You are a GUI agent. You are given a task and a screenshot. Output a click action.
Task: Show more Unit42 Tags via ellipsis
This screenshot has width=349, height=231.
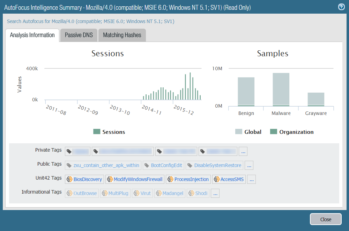251,179
